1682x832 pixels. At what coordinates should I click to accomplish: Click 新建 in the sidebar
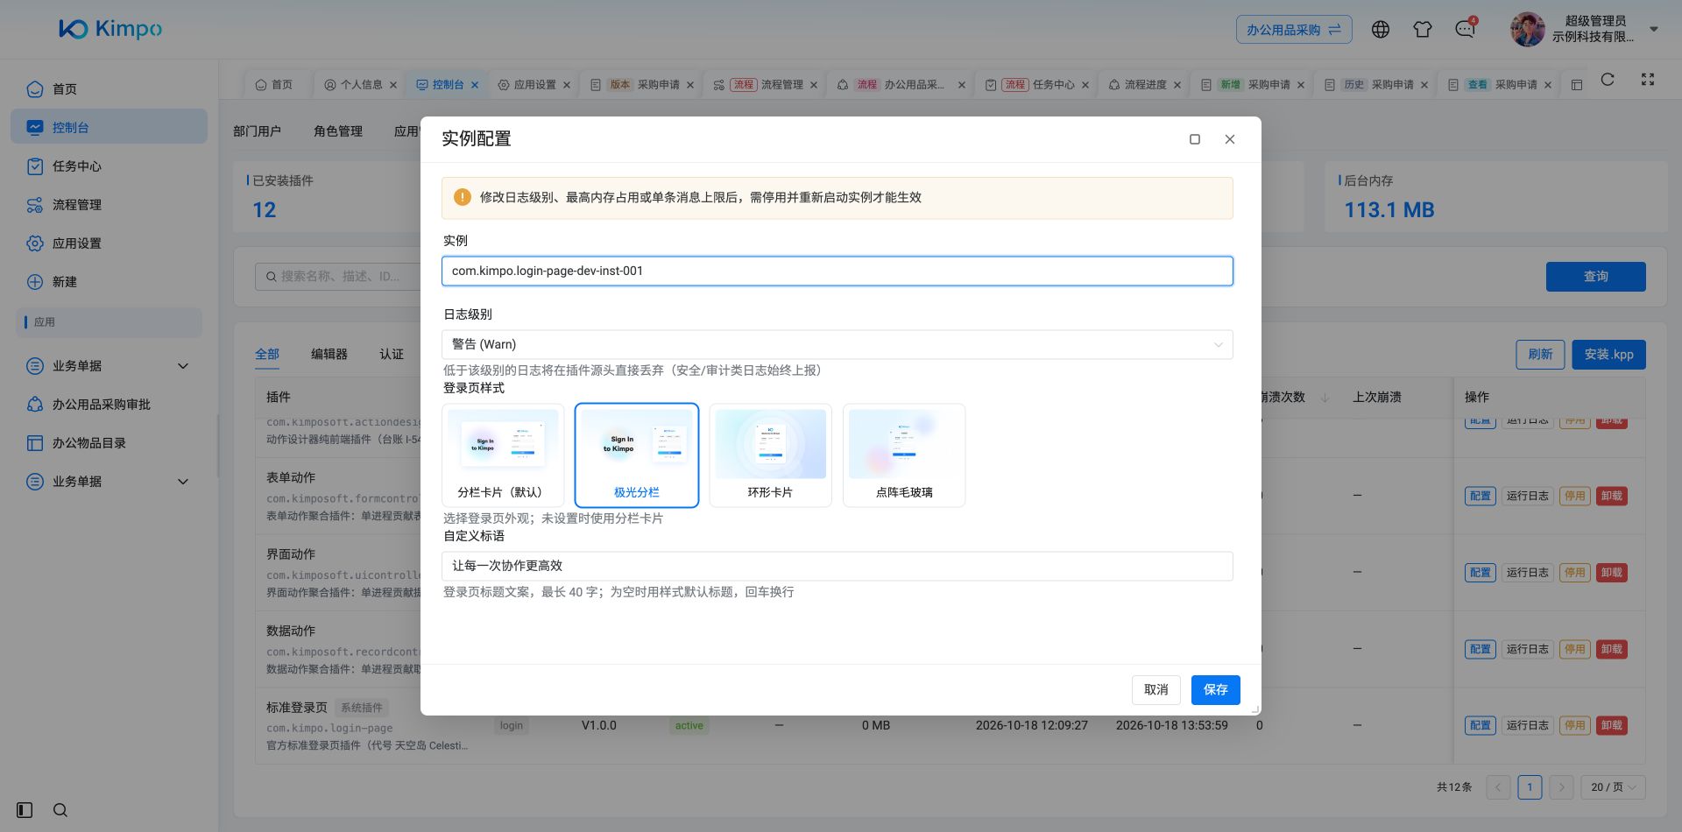(x=109, y=281)
